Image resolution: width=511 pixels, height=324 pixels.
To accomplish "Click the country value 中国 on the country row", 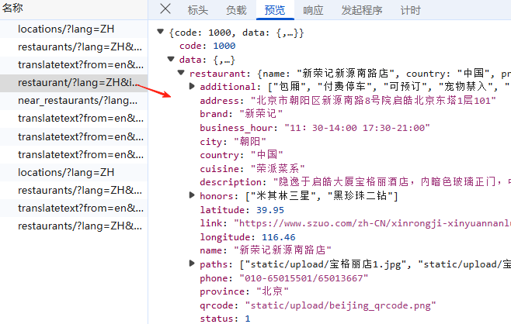I will tap(266, 154).
